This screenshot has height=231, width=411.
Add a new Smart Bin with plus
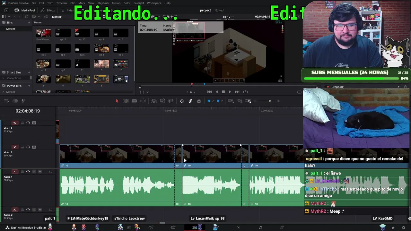coord(29,73)
